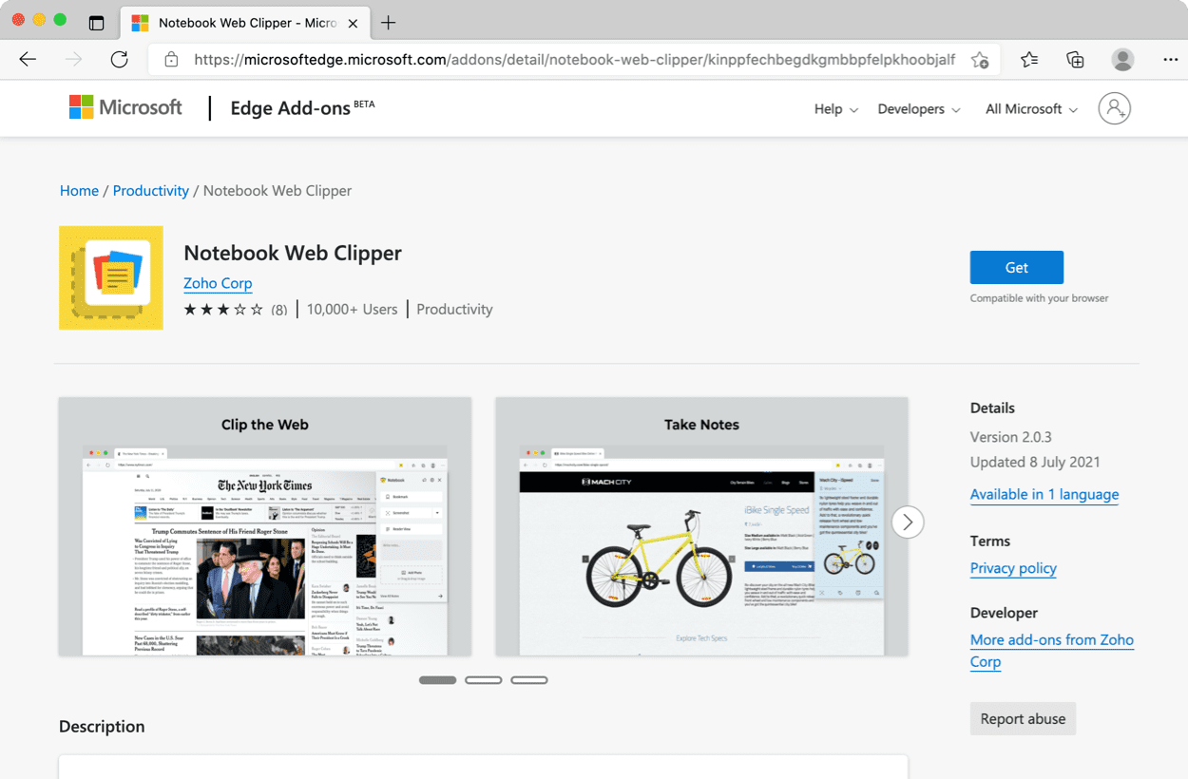Open the browser settings menu

[1171, 59]
